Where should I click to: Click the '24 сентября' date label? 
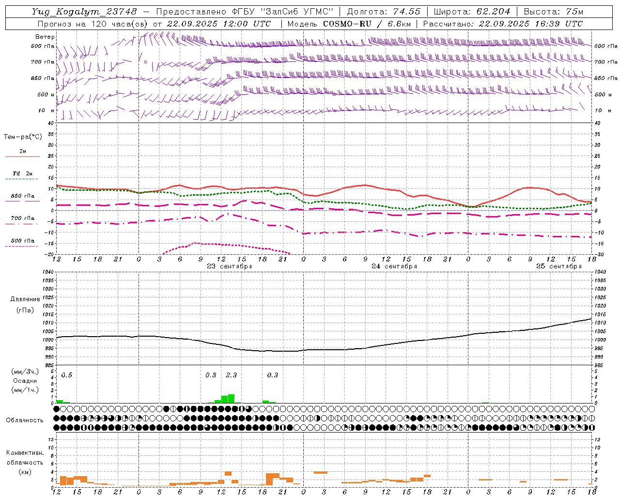(x=394, y=266)
